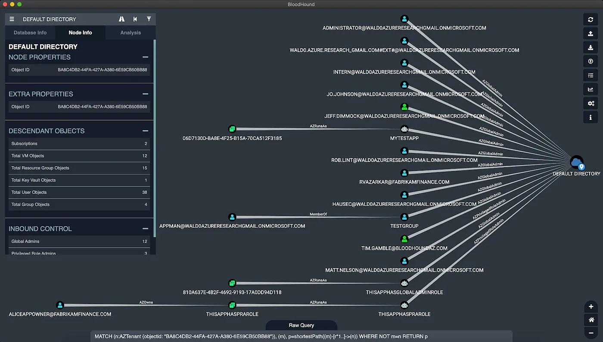Switch to the Database Info tab
This screenshot has height=342, width=603.
pos(30,33)
